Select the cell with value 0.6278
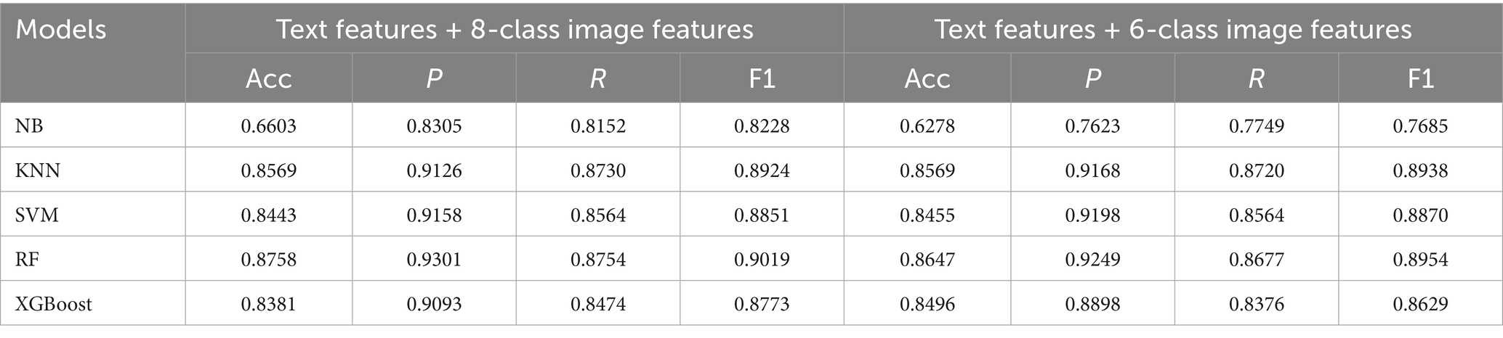The height and width of the screenshot is (338, 1503). (x=927, y=125)
